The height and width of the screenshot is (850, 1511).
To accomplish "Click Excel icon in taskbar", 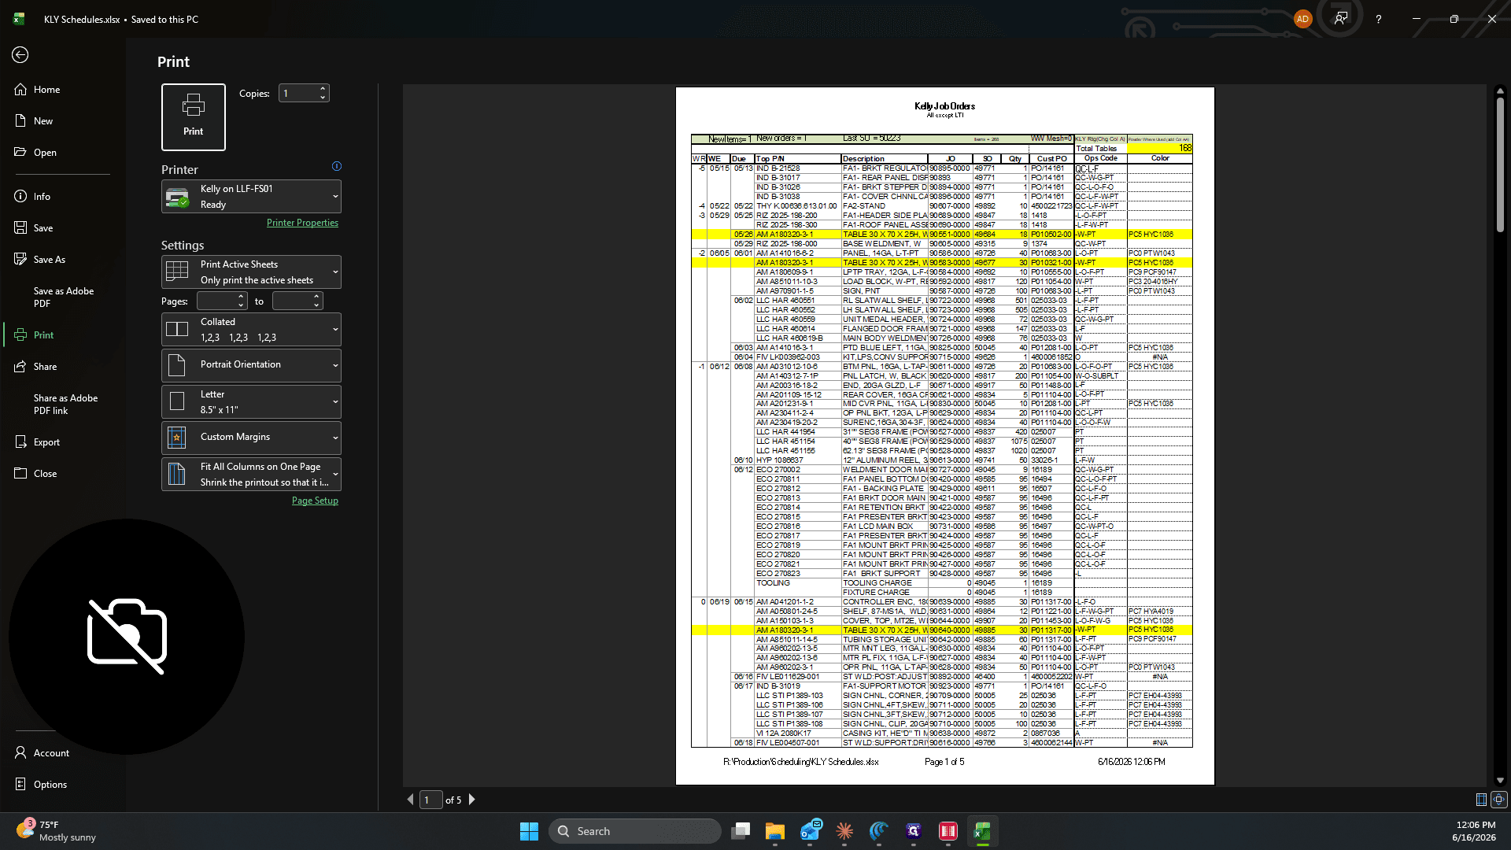I will (982, 832).
